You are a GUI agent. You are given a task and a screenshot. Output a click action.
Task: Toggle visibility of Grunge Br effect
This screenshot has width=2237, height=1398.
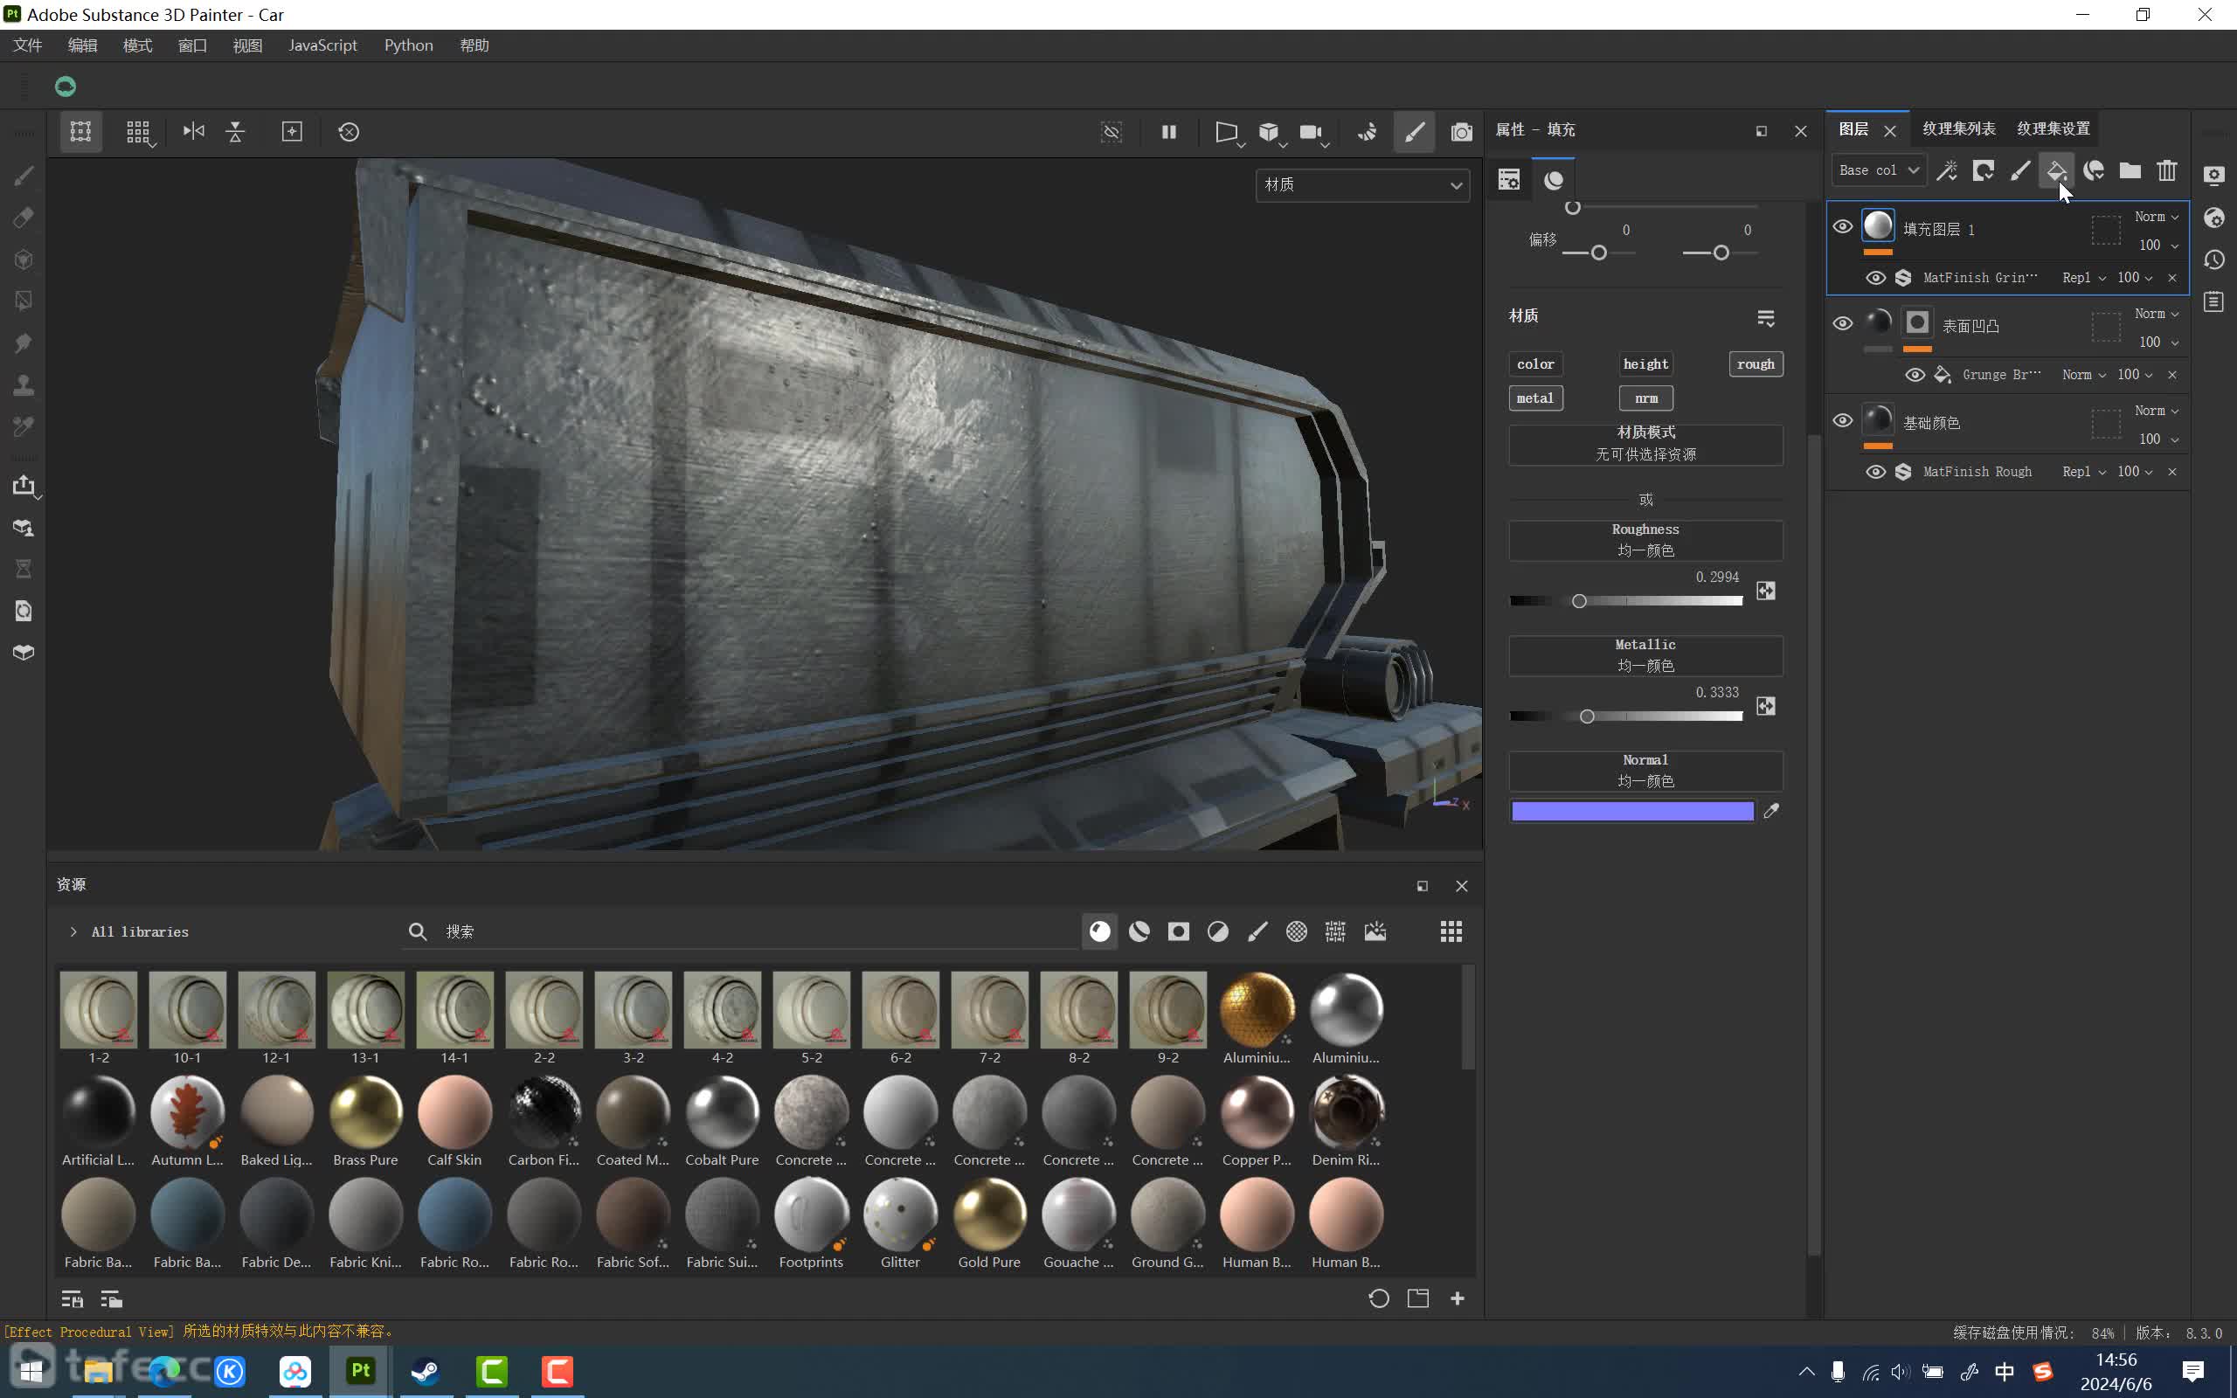click(1915, 375)
